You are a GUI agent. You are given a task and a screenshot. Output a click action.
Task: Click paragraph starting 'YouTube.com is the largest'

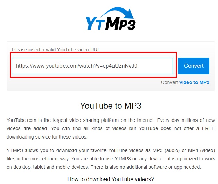tap(111, 128)
